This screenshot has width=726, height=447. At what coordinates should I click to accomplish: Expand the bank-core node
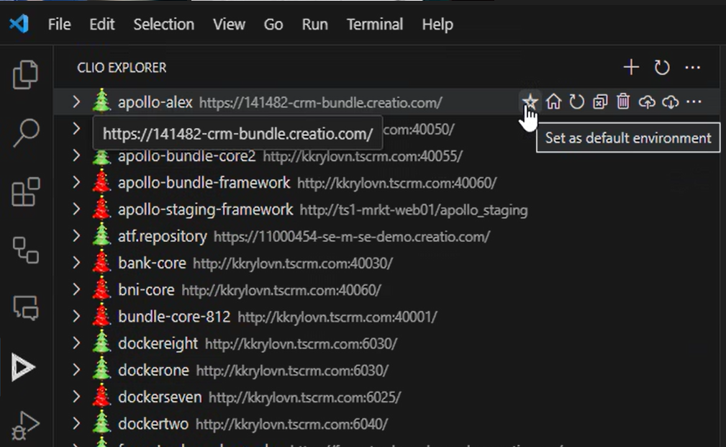[x=76, y=263]
